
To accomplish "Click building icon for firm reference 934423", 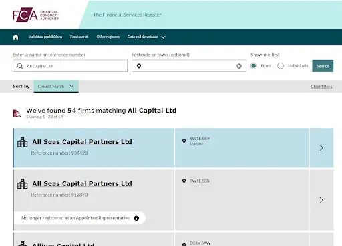I will pos(23,142).
